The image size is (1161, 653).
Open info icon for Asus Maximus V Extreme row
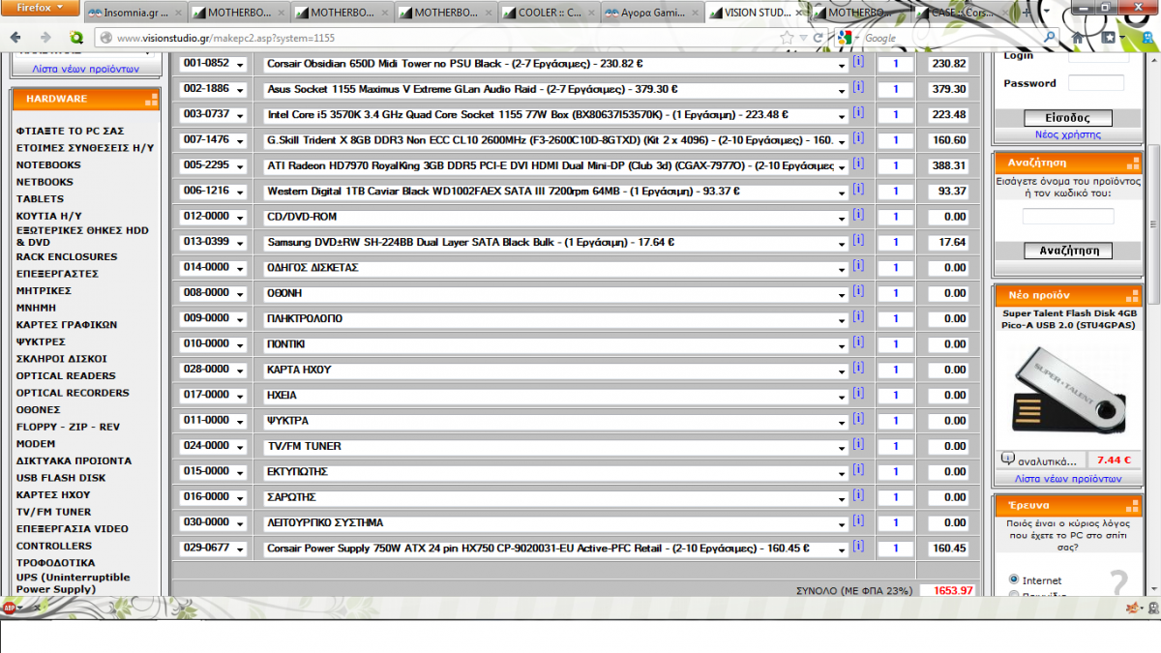[x=857, y=87]
